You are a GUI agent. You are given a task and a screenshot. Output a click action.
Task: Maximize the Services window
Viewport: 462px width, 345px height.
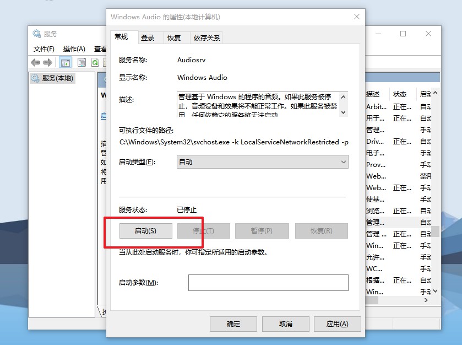[x=403, y=34]
